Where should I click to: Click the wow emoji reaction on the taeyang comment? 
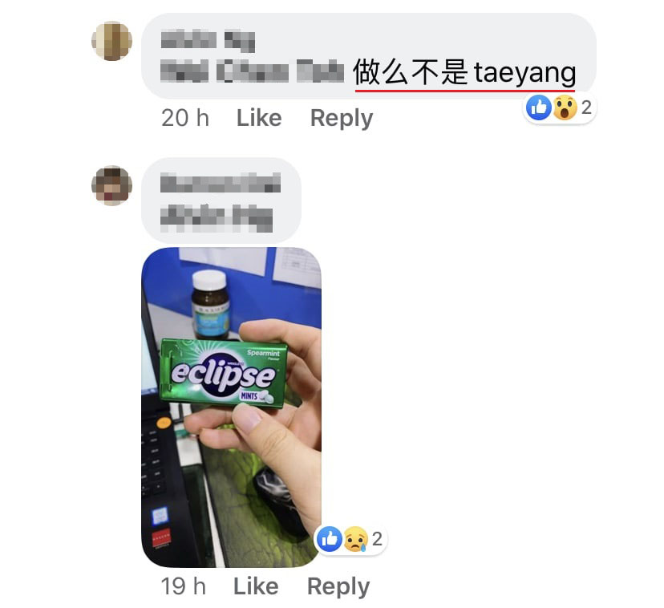coord(565,107)
